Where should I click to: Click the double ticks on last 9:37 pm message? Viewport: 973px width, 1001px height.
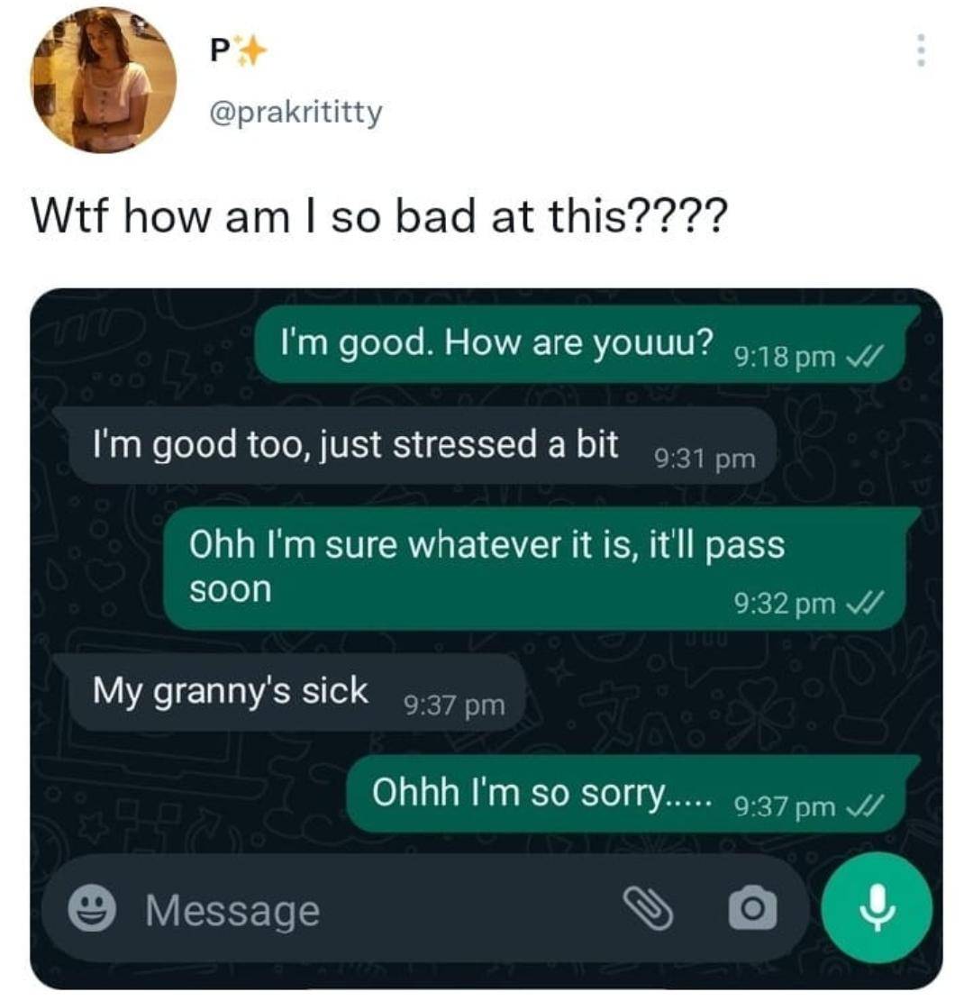tap(865, 806)
